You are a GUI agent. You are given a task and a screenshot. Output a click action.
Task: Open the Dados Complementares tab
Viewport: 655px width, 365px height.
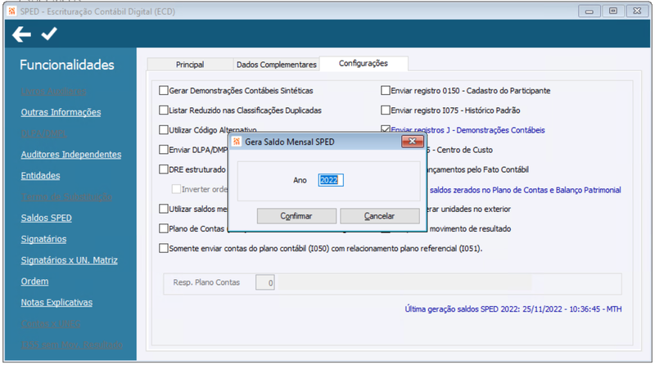(276, 65)
